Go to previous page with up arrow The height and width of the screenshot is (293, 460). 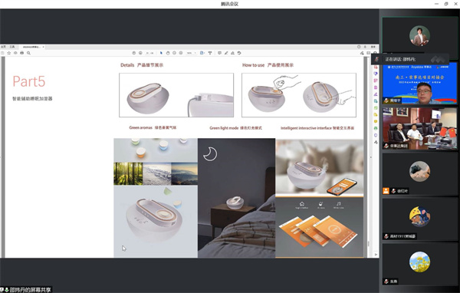133,53
